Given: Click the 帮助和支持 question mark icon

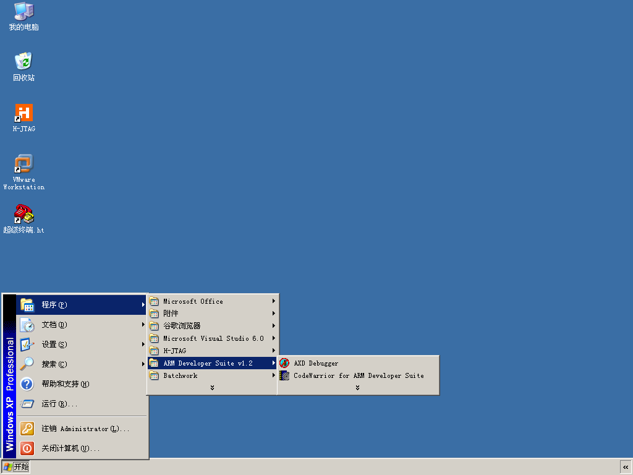Looking at the screenshot, I should click(27, 384).
